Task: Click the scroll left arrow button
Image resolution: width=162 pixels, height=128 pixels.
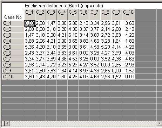Action: pos(7,123)
